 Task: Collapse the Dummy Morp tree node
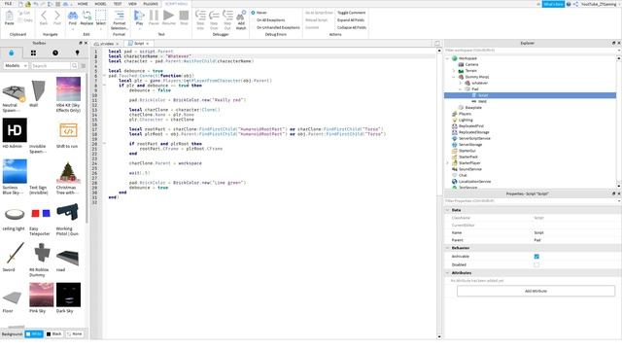[x=454, y=77]
